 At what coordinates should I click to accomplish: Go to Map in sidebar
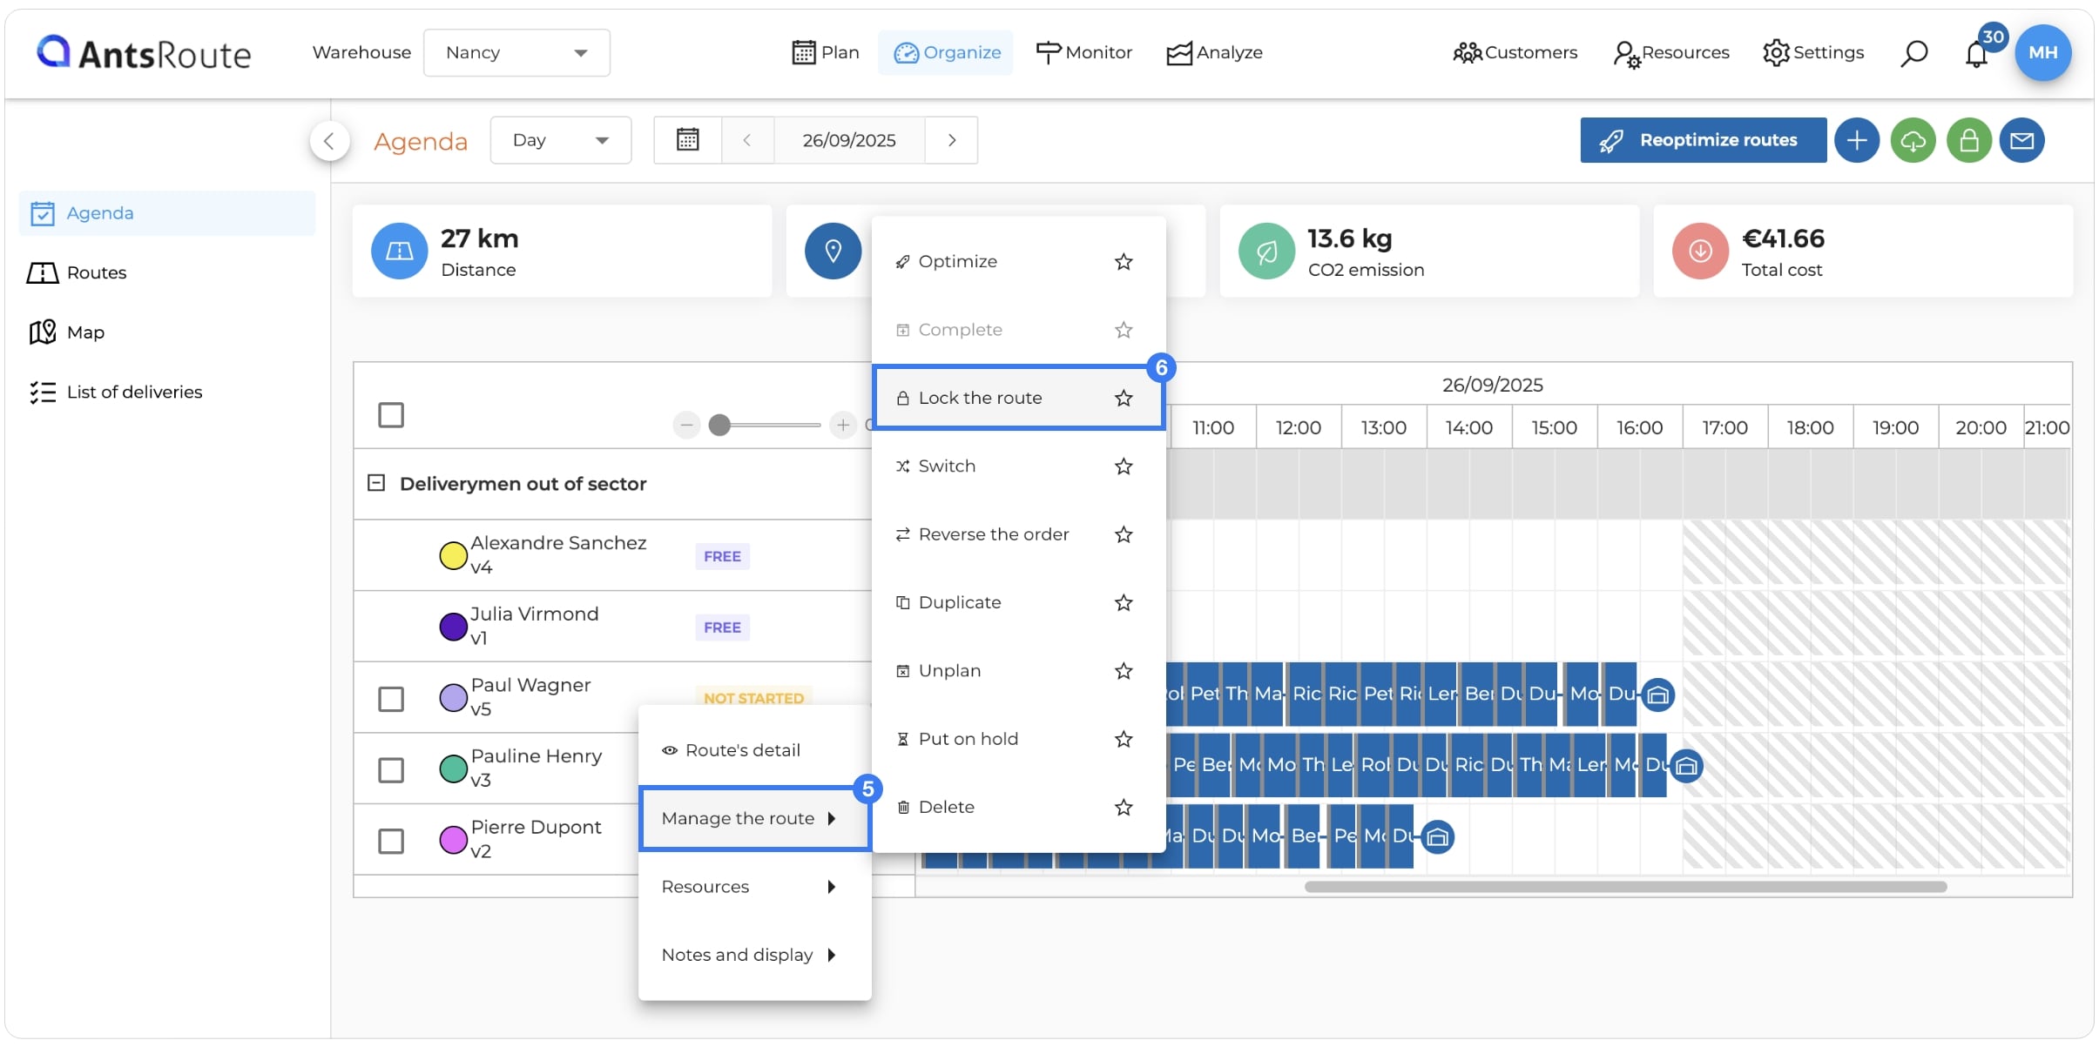click(167, 332)
